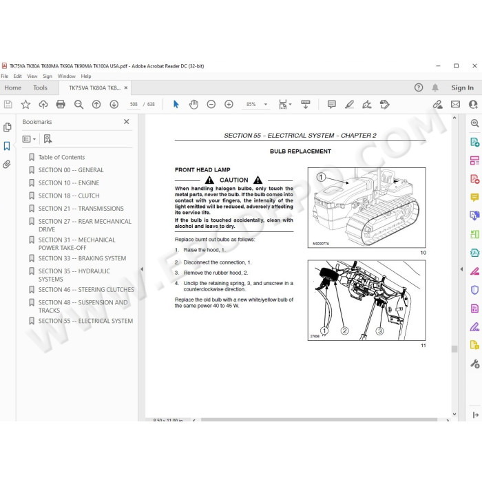Jump to SECTION 00 -- GENERAL bookmark

71,170
